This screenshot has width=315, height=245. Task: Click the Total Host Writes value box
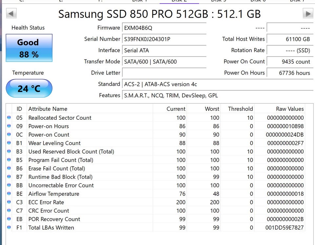coord(289,39)
